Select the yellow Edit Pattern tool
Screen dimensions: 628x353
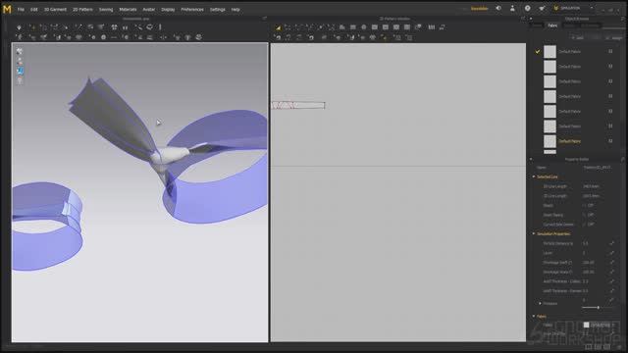[x=278, y=27]
